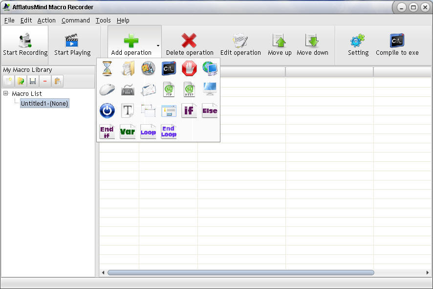Viewport: 433px width, 289px height.
Task: Add a Var variable operation
Action: [128, 131]
